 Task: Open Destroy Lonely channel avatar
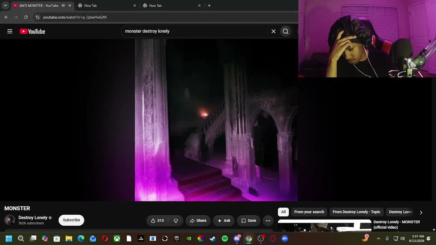[x=10, y=220]
